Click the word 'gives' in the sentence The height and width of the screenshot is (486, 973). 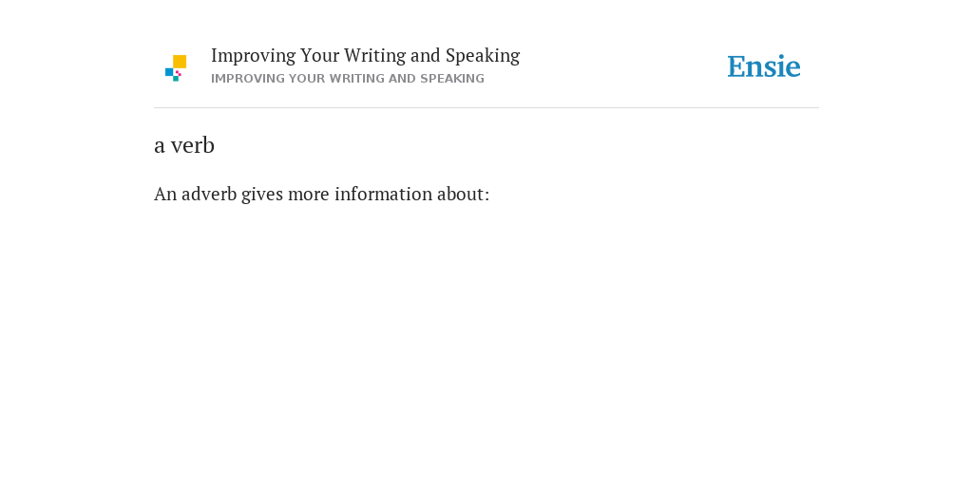tap(262, 196)
